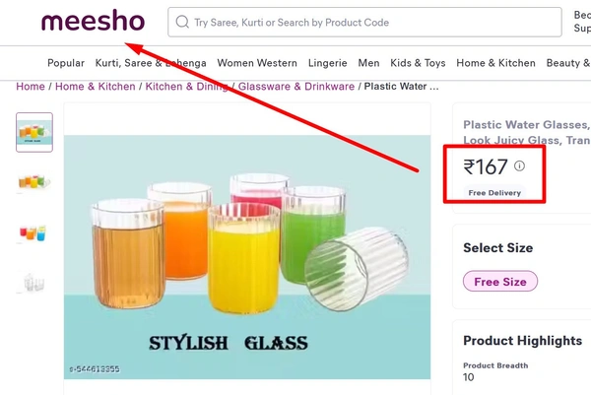The width and height of the screenshot is (591, 395).
Task: Click the search magnifier icon
Action: [181, 23]
